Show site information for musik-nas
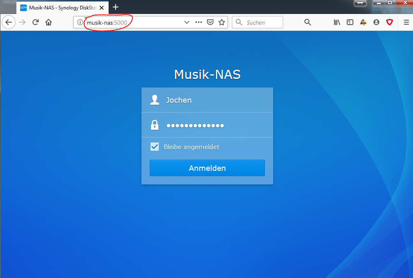Viewport: 413px width, 278px height. click(80, 22)
